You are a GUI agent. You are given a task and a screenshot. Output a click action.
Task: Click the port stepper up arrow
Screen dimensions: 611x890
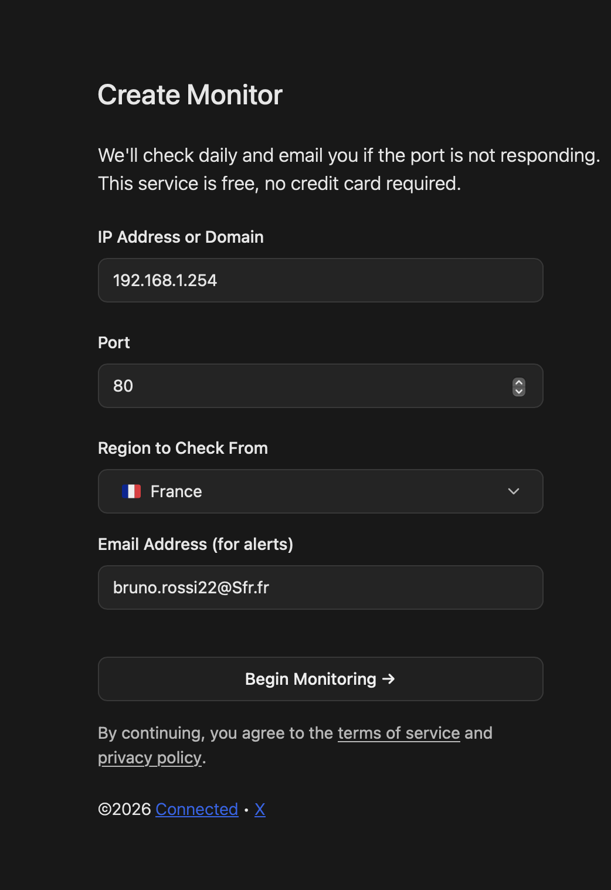point(519,382)
